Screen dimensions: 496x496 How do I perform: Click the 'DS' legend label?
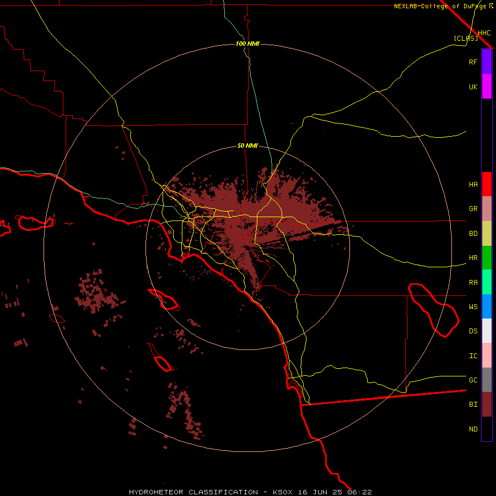click(x=473, y=331)
